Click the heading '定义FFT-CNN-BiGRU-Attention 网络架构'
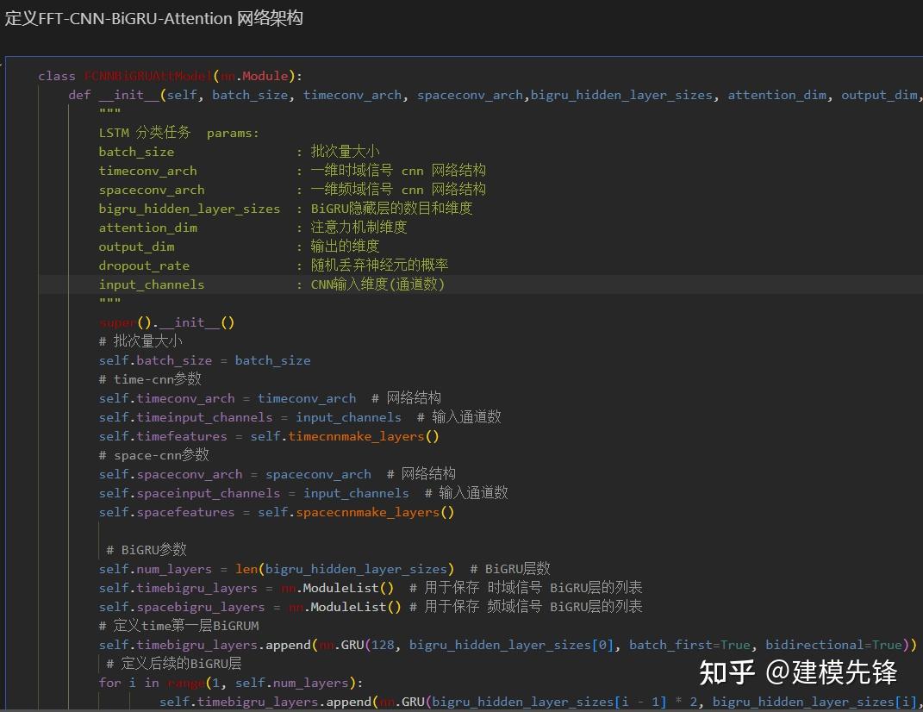 [153, 18]
